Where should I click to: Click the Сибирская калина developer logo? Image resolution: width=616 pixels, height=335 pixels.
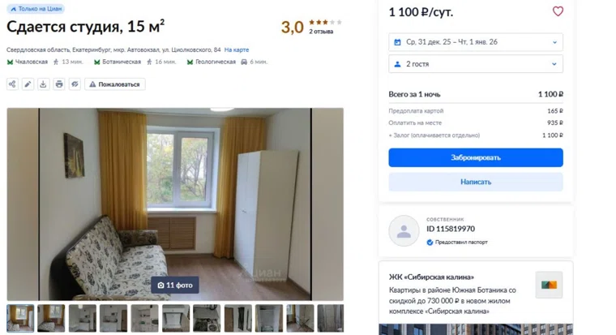tap(549, 285)
